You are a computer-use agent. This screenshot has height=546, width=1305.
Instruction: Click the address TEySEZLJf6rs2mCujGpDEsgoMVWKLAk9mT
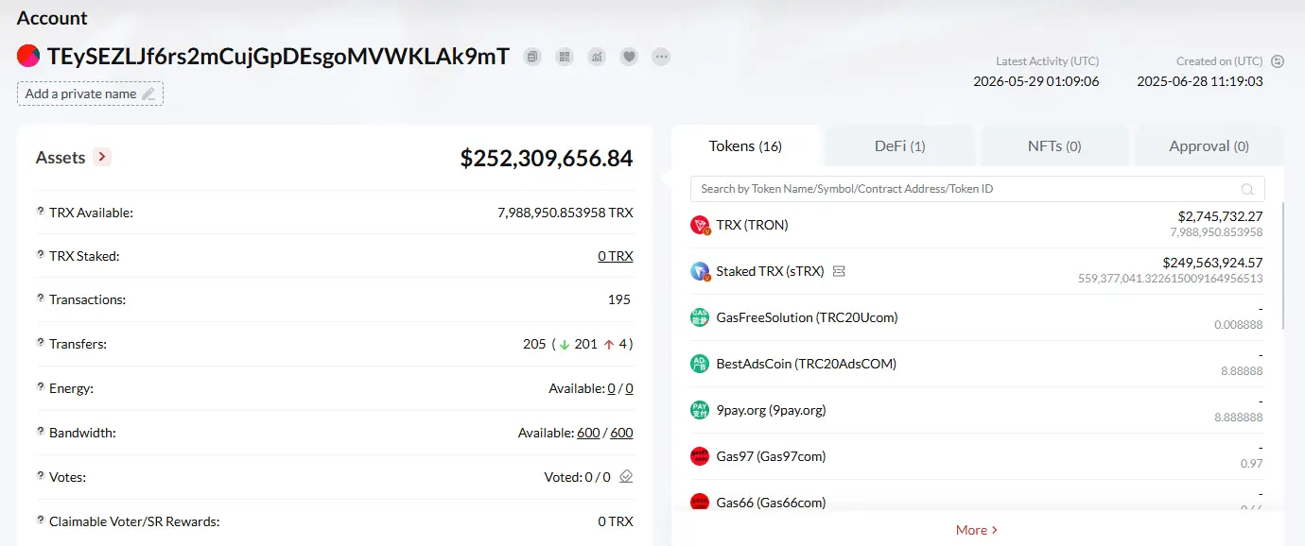[278, 56]
